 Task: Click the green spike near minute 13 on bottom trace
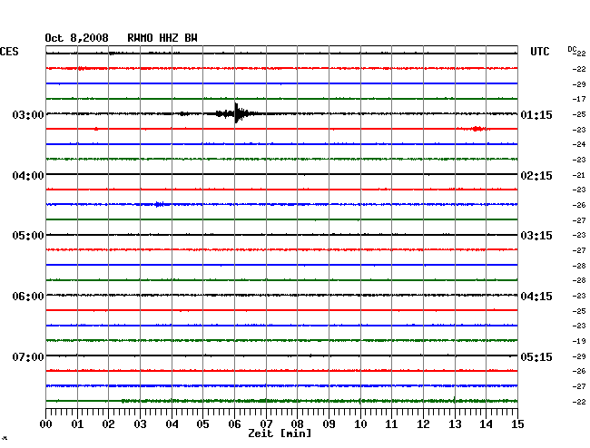pos(454,400)
